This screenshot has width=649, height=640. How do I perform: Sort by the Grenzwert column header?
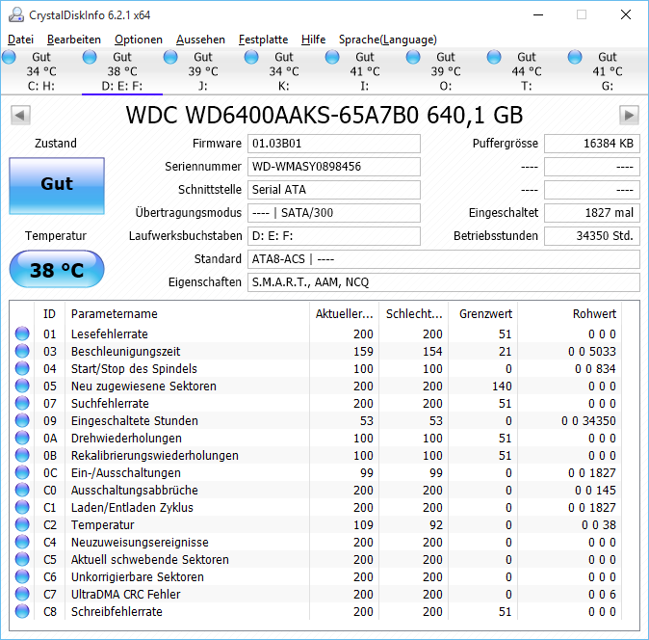click(x=483, y=314)
